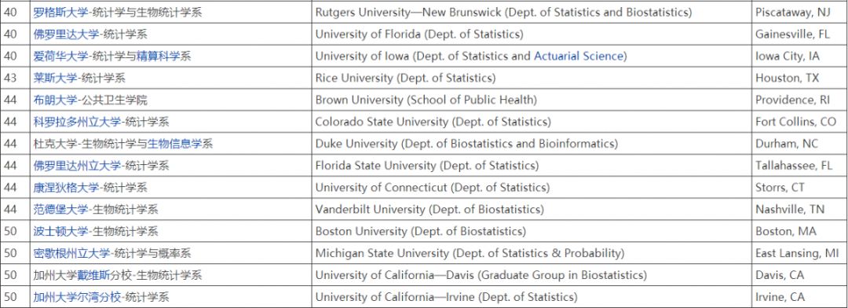Screen dimensions: 848x308
Task: Select the Duke University table cell
Action: pos(532,144)
